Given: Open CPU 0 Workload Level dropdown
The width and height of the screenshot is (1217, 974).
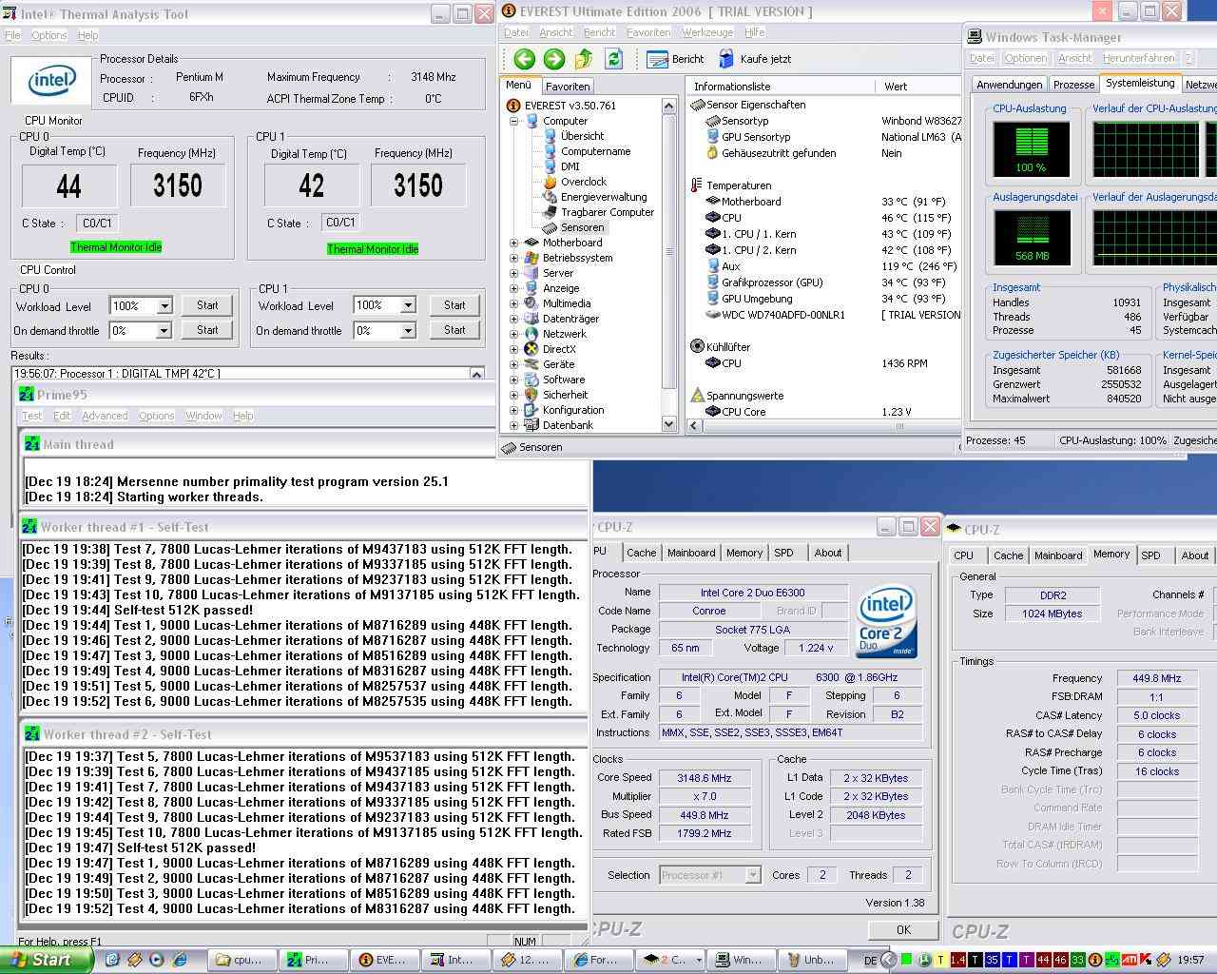Looking at the screenshot, I should point(164,306).
